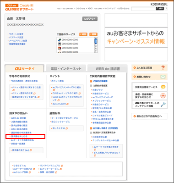The height and width of the screenshot is (183, 174).
Task: Open the au one net header link
Action: 68,9
